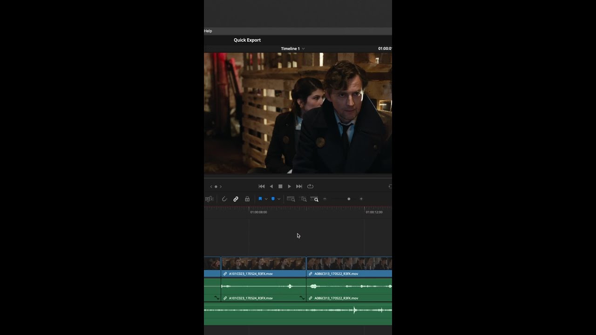
Task: Play the timeline in reverse
Action: point(271,186)
